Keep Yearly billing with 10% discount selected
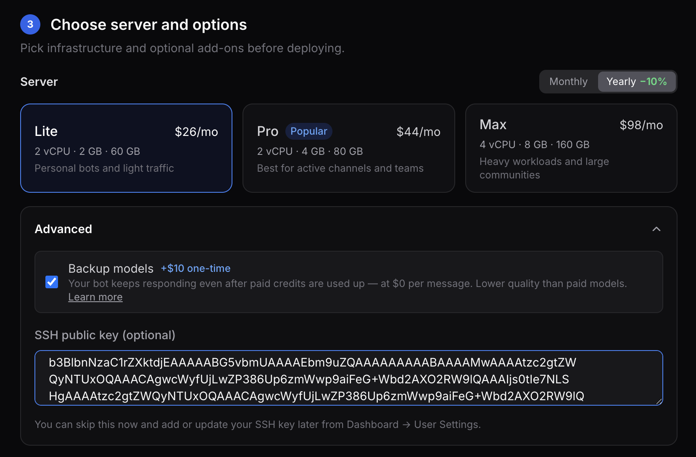The width and height of the screenshot is (696, 457). 636,81
